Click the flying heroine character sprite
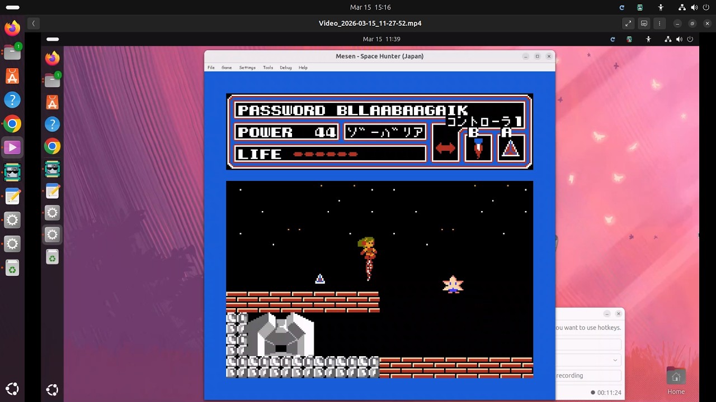Viewport: 716px width, 402px height. click(368, 259)
